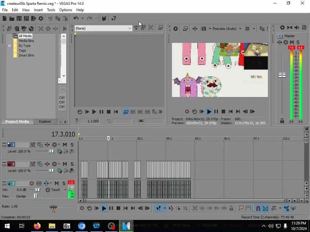This screenshot has height=232, width=310.
Task: Click Split Screen View icon in preview
Action: [203, 29]
